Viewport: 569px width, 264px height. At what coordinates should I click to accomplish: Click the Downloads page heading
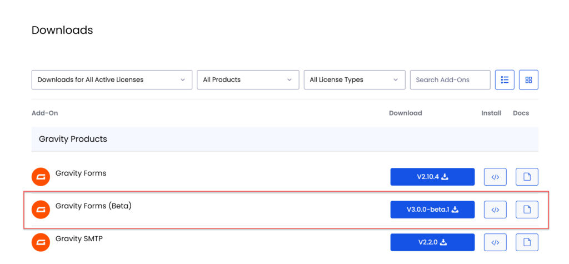pos(62,30)
